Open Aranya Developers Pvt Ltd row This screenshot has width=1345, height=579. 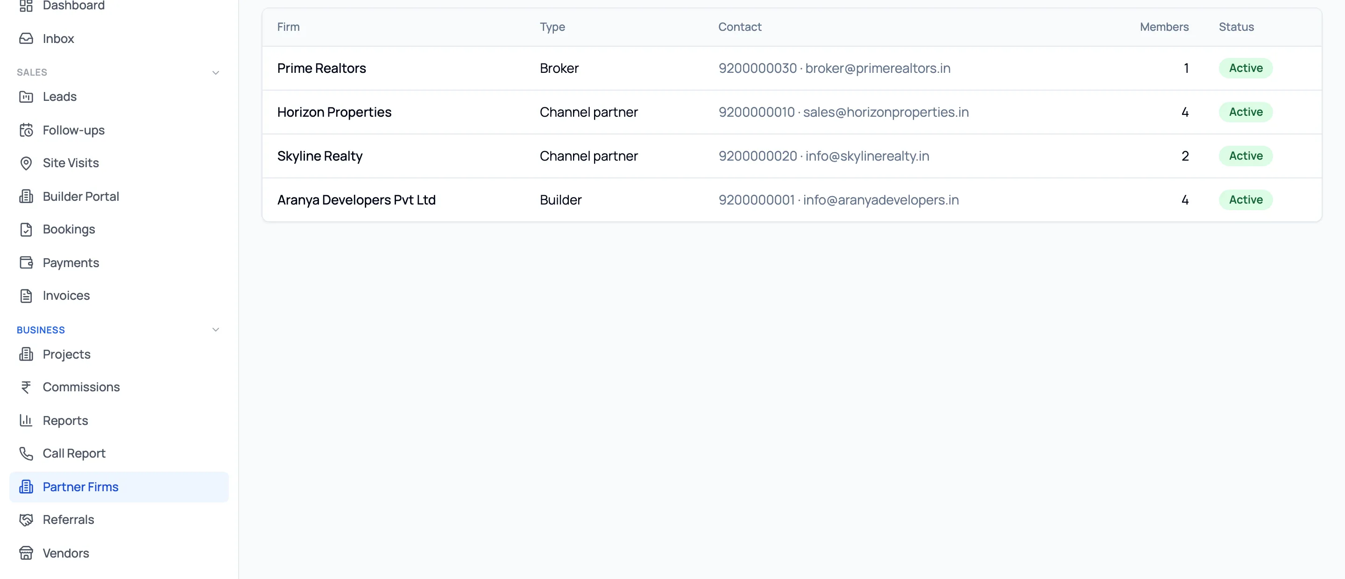tap(792, 199)
